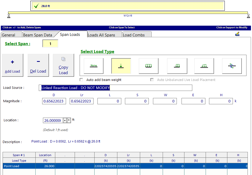This screenshot has height=175, width=252.
Task: Click the Location column header in table
Action: [x=45, y=155]
